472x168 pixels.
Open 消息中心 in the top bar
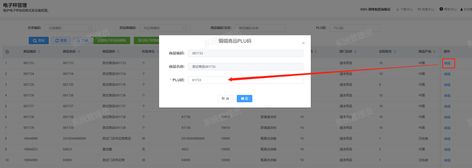coord(426,9)
